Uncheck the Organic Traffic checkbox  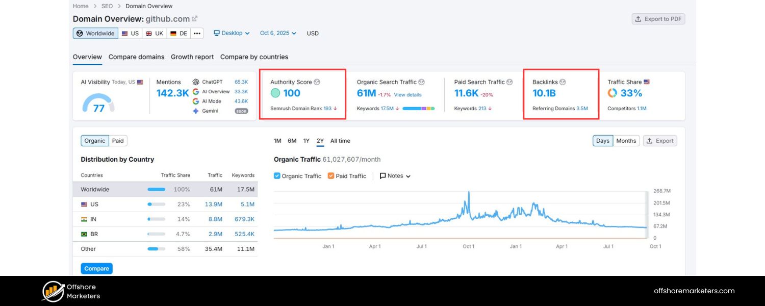coord(276,176)
